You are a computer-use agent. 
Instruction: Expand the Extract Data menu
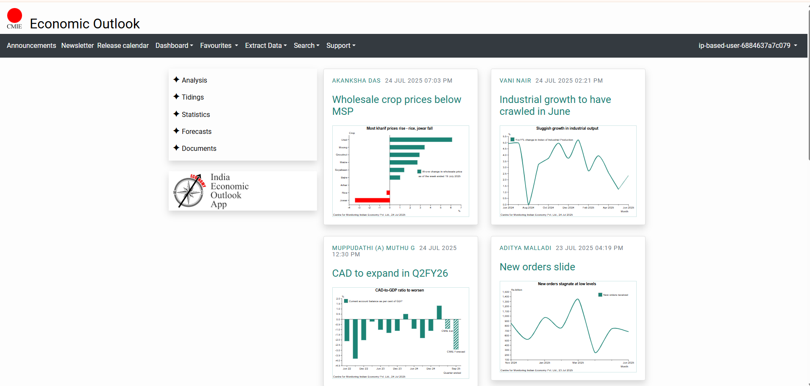266,46
